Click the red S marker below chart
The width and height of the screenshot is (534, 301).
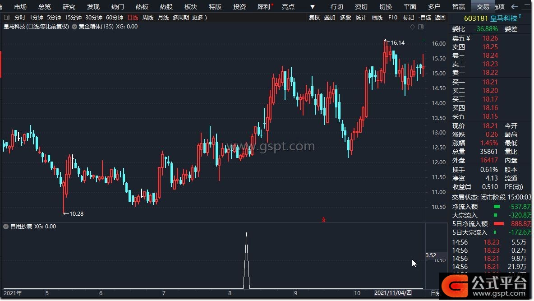323,220
